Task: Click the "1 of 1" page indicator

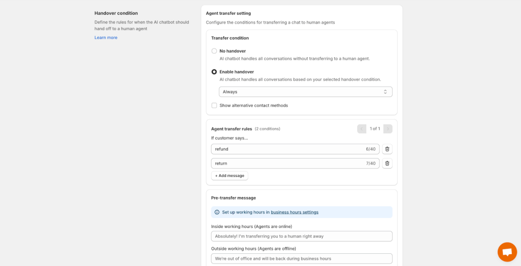Action: 375,129
